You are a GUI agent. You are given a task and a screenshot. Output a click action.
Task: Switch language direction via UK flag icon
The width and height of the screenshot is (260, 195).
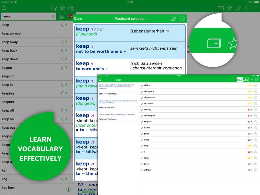coord(71,16)
